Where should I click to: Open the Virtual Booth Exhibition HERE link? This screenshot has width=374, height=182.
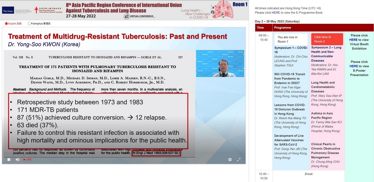click(353, 40)
